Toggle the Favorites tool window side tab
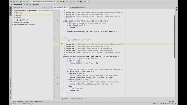Viewport: 187px width, 105px height. tap(11, 94)
